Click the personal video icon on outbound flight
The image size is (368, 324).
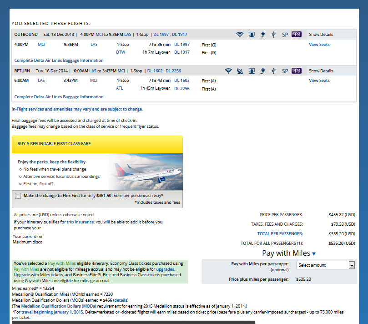252,35
